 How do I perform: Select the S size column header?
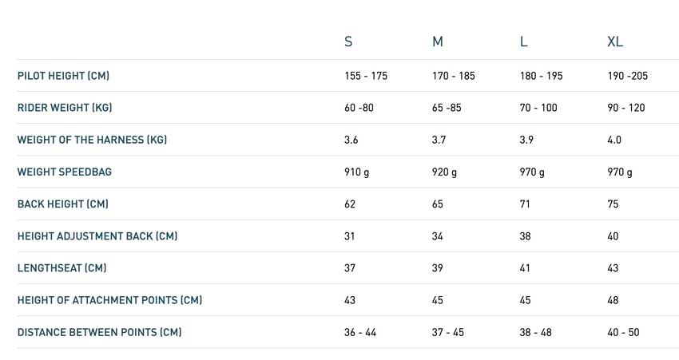point(348,42)
